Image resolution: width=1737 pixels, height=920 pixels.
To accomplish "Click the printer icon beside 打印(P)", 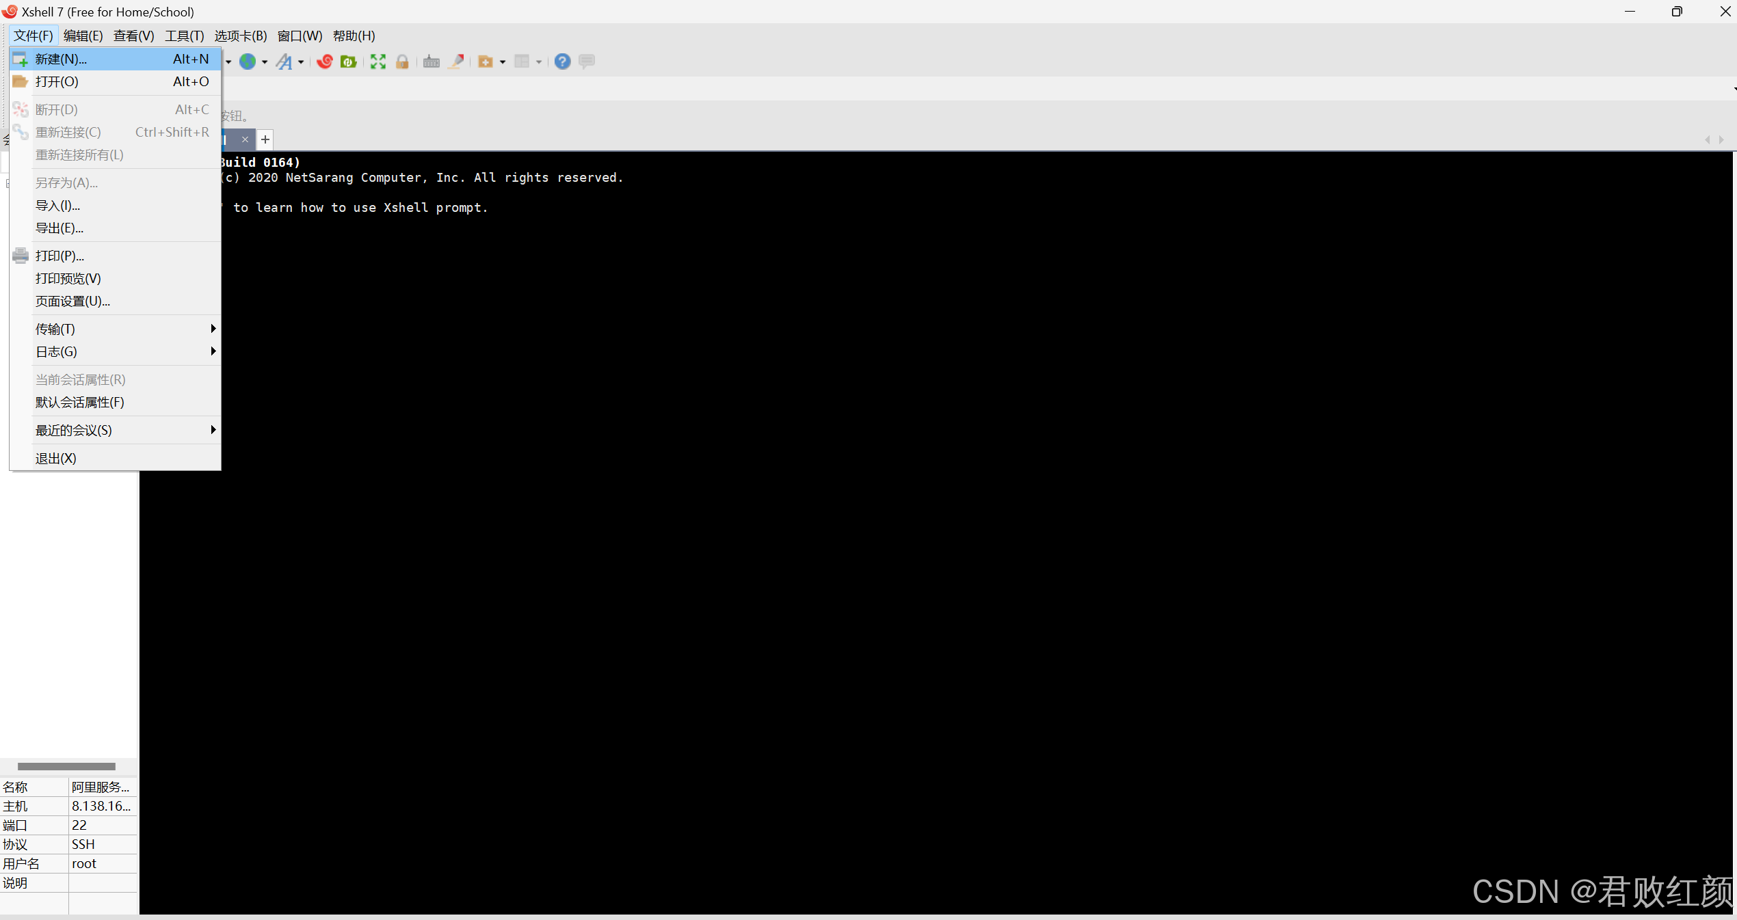I will pos(21,256).
